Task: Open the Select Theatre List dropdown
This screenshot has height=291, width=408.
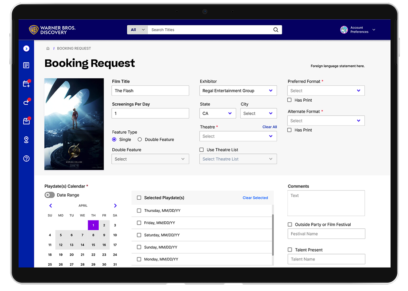Action: pyautogui.click(x=238, y=159)
